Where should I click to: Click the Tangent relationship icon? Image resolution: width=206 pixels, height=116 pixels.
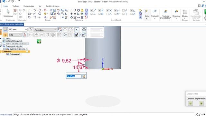71,17
